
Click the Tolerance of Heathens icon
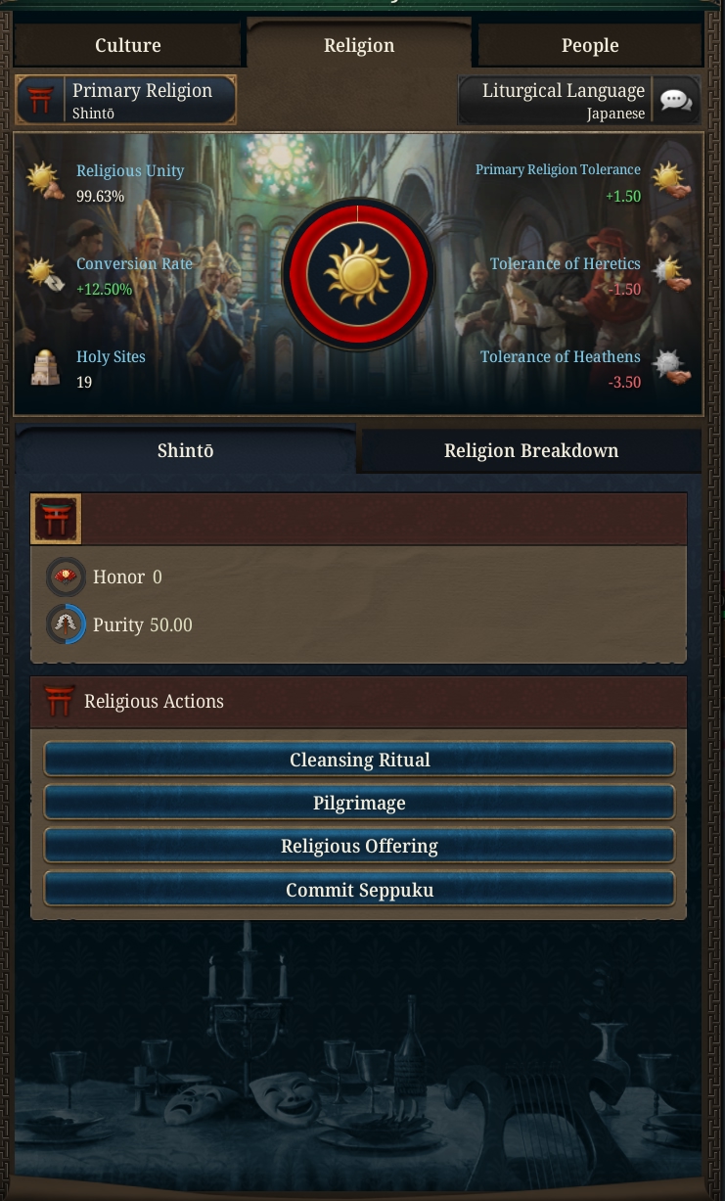click(x=670, y=368)
